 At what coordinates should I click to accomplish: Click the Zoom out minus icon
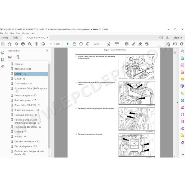point(81,44)
